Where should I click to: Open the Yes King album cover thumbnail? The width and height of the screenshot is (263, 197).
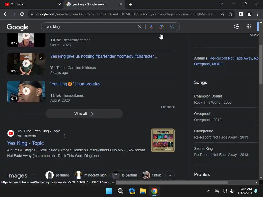[163, 140]
